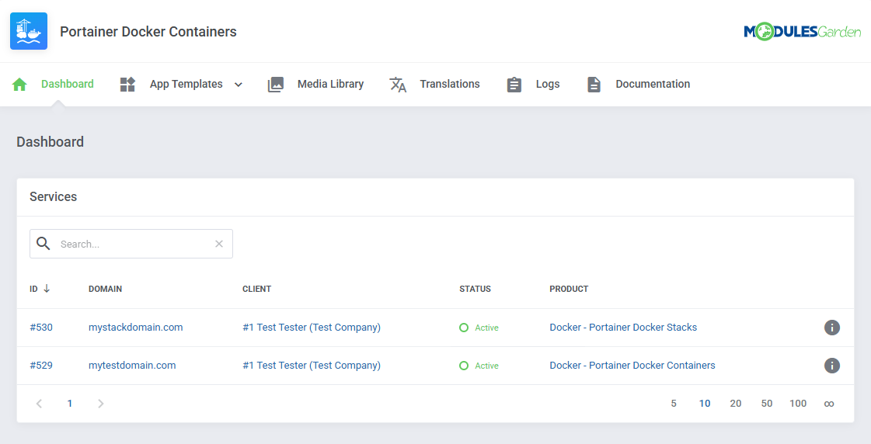Screen dimensions: 871x444
Task: Toggle the ID sort direction arrow
Action: click(47, 289)
